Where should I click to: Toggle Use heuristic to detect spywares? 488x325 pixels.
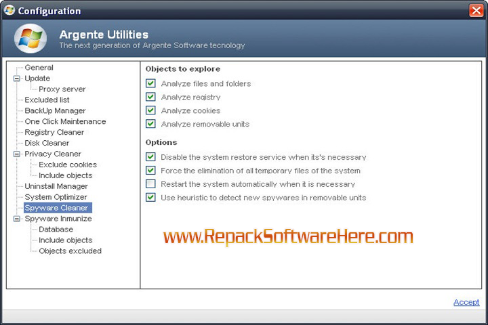(150, 197)
